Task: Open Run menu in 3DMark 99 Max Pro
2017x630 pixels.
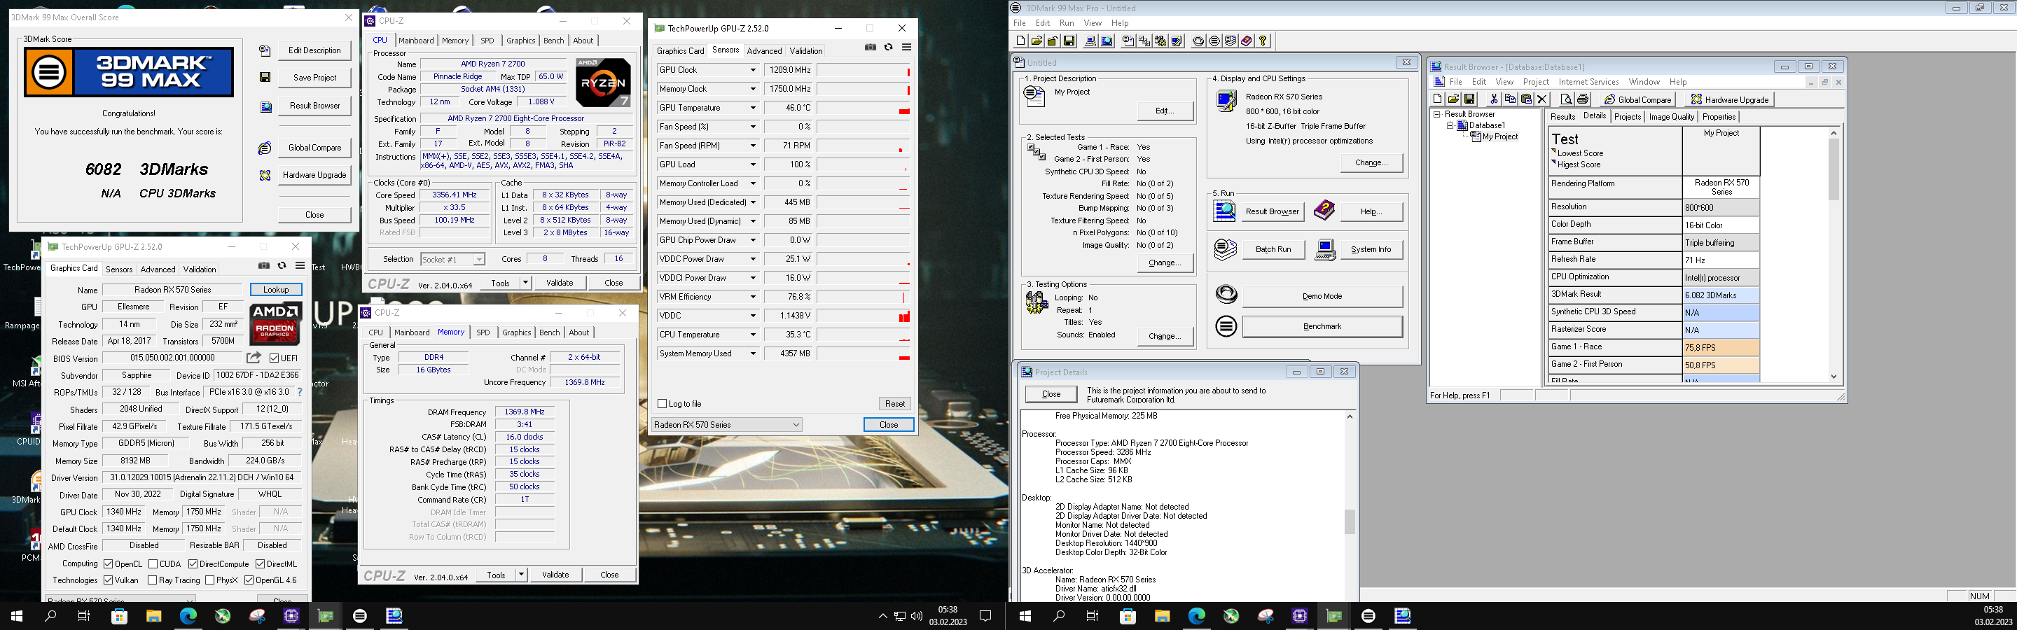Action: (x=1067, y=22)
